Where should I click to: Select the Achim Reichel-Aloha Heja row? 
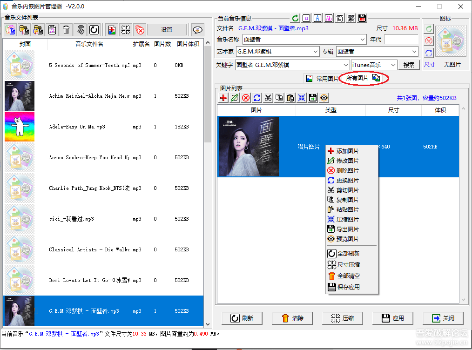click(x=103, y=96)
